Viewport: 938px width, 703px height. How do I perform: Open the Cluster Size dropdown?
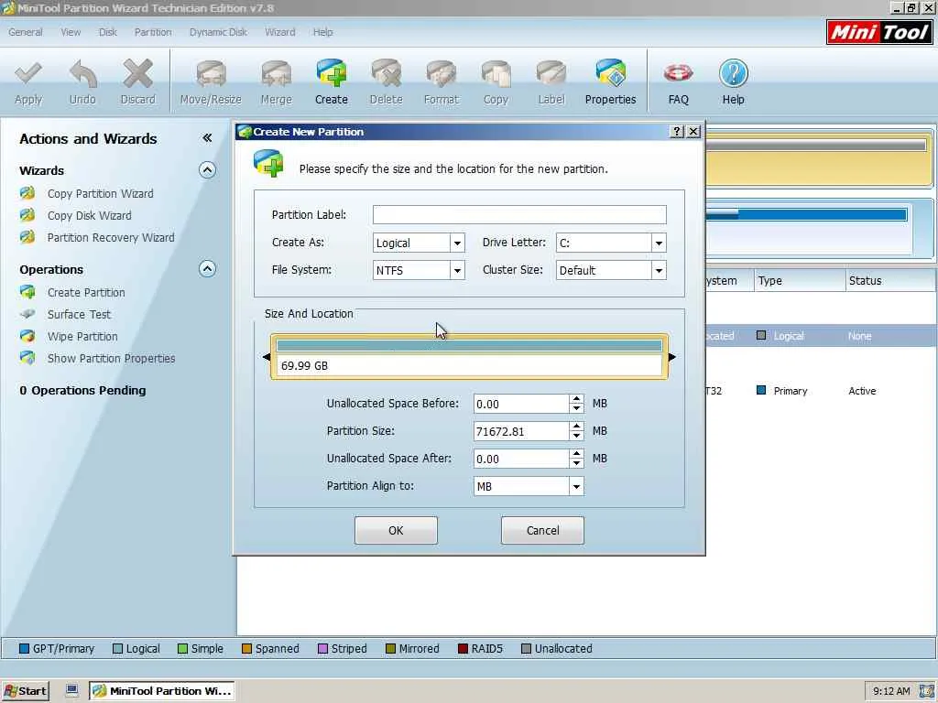coord(659,270)
